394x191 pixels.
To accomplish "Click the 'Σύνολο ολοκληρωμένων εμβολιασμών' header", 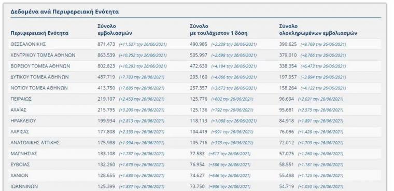I will [x=318, y=30].
